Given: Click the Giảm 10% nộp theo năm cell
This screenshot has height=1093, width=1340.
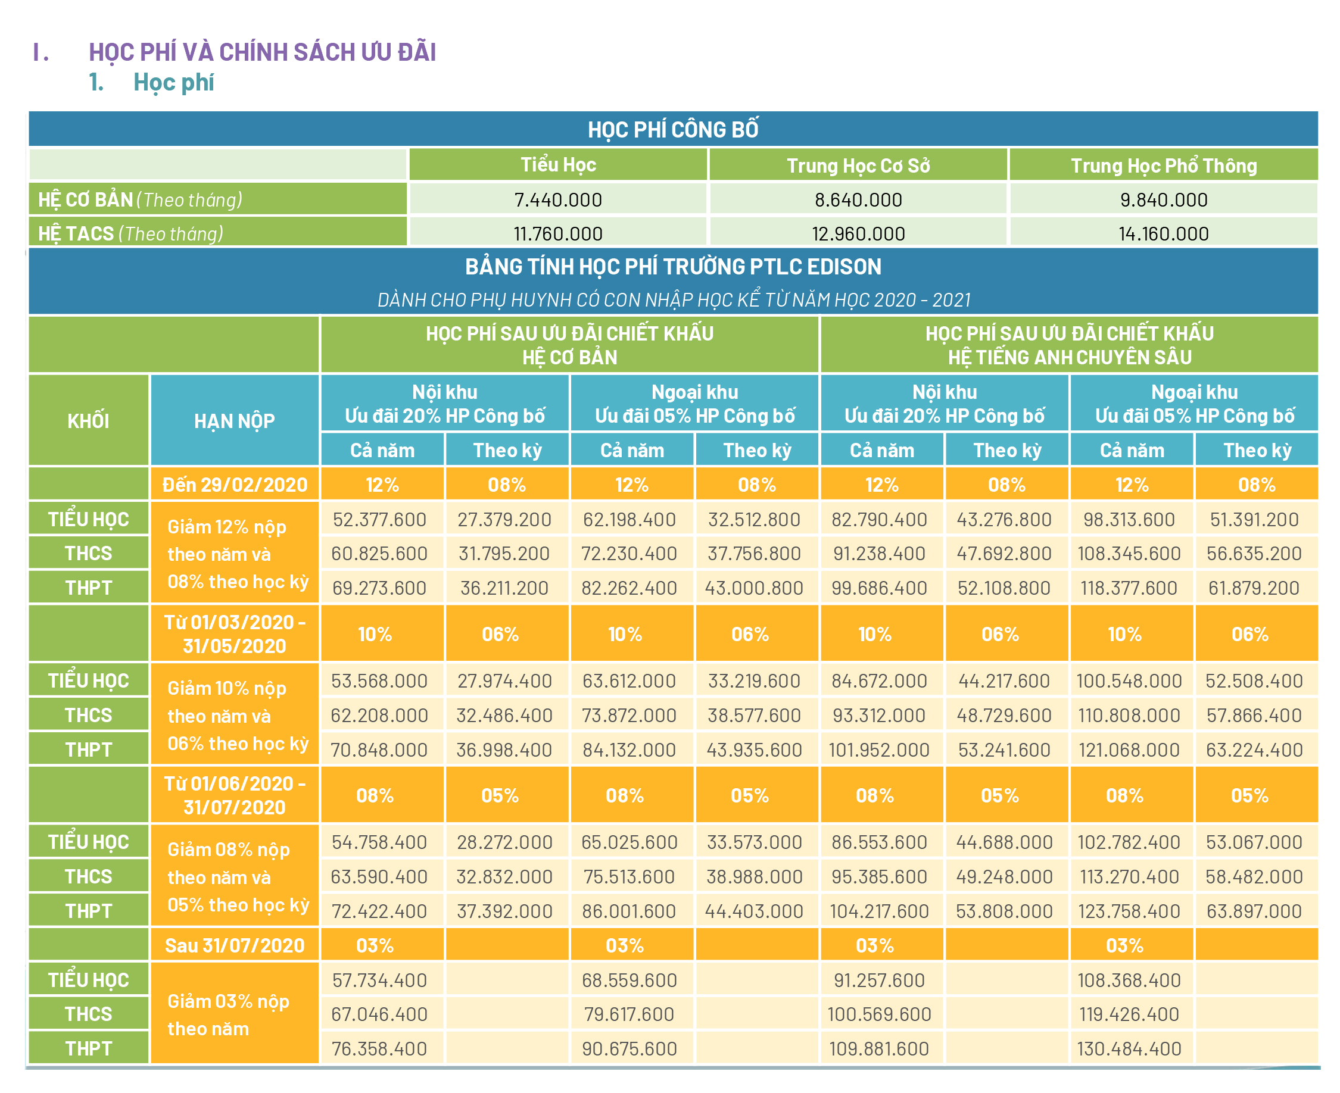Looking at the screenshot, I should pyautogui.click(x=235, y=715).
